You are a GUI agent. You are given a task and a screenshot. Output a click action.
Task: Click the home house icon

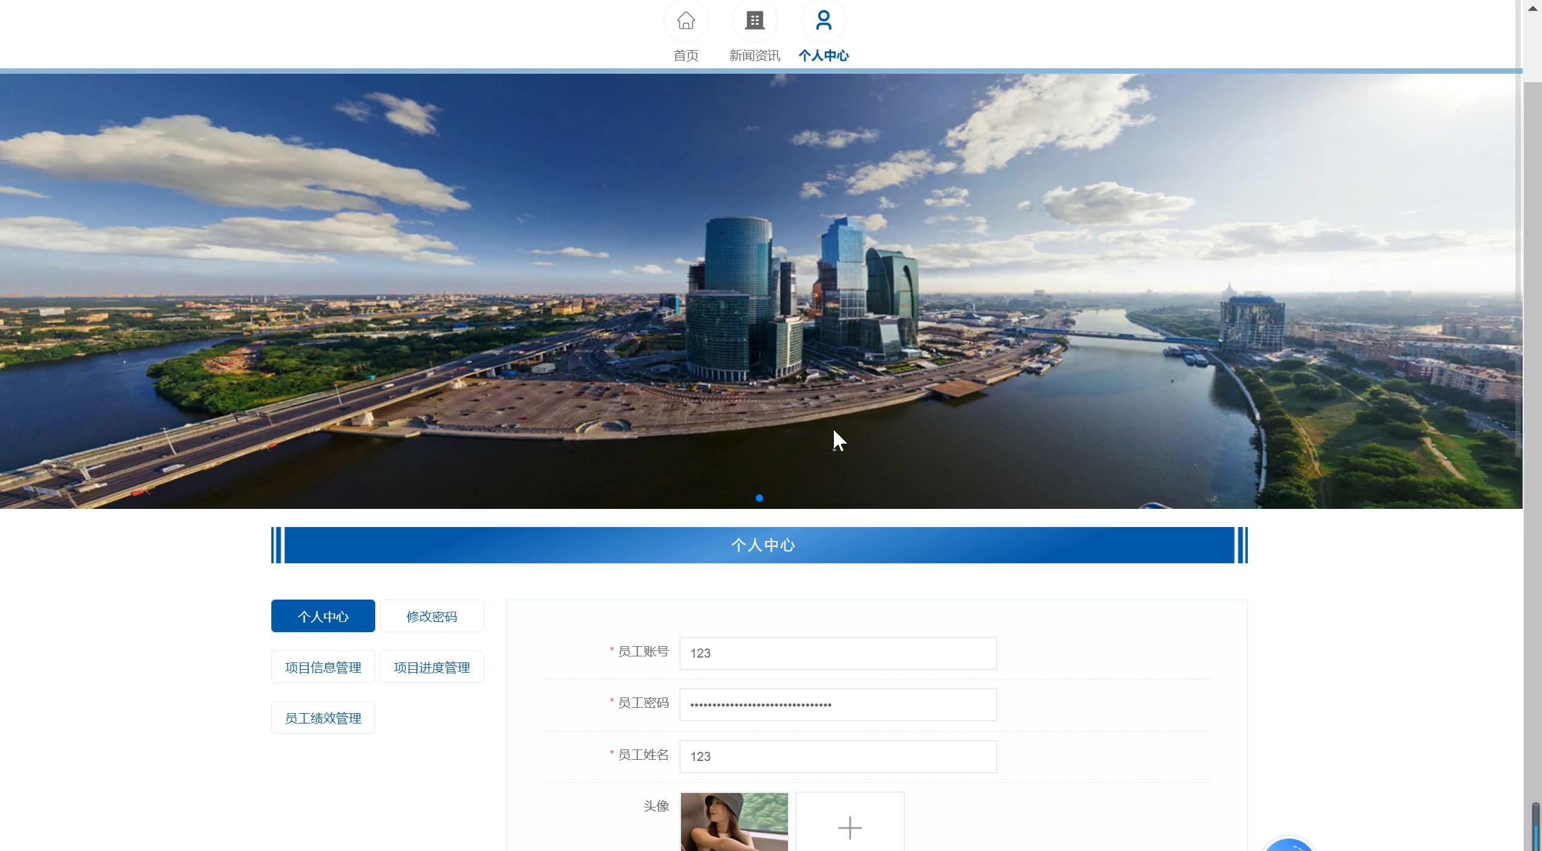686,21
